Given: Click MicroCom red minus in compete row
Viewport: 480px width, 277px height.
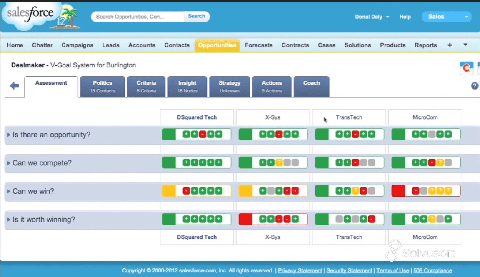Looking at the screenshot, I should click(432, 162).
